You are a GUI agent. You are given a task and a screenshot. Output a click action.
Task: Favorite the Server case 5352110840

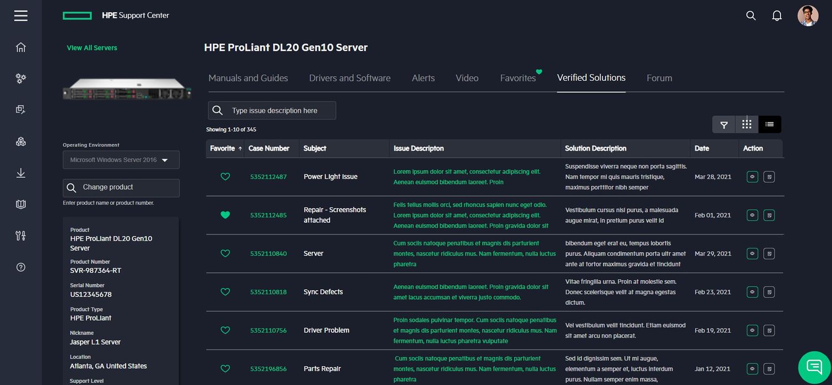(225, 253)
